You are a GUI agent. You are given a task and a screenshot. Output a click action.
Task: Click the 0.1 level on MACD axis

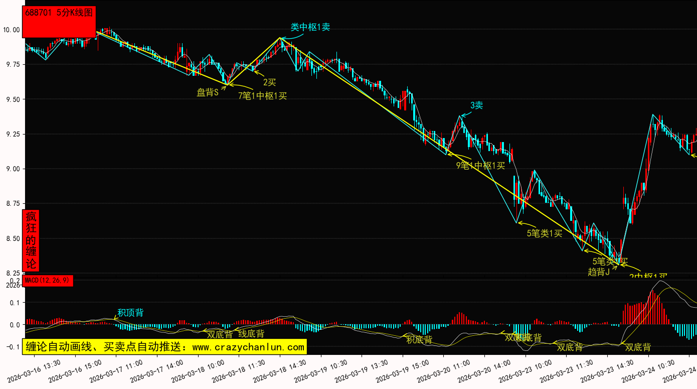click(15, 303)
